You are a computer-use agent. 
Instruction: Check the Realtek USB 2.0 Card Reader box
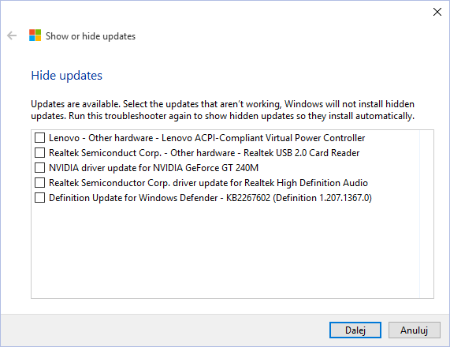point(39,152)
